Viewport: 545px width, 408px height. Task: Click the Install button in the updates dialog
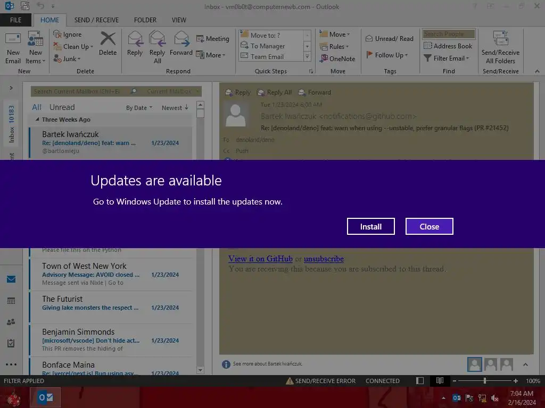(370, 226)
